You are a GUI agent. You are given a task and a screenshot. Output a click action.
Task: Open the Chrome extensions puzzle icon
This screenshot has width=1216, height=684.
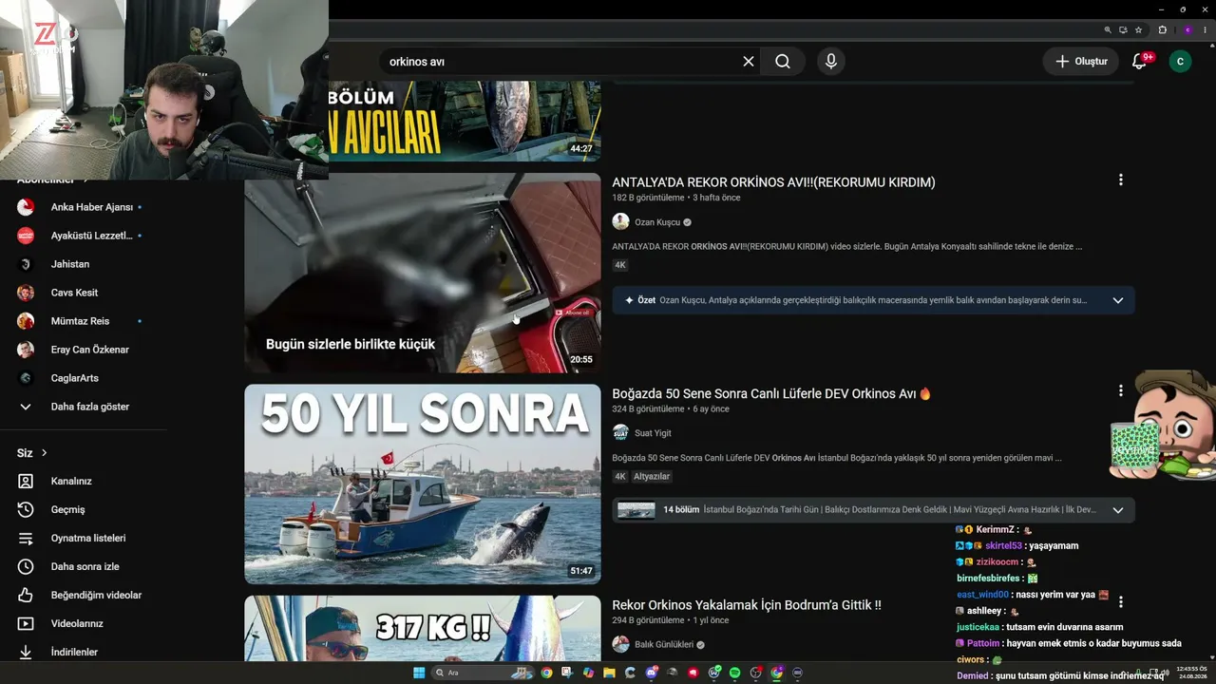[1162, 29]
